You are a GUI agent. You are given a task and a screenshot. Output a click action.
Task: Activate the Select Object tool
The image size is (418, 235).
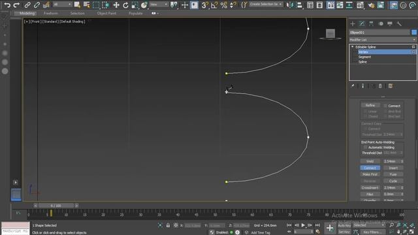(77, 5)
